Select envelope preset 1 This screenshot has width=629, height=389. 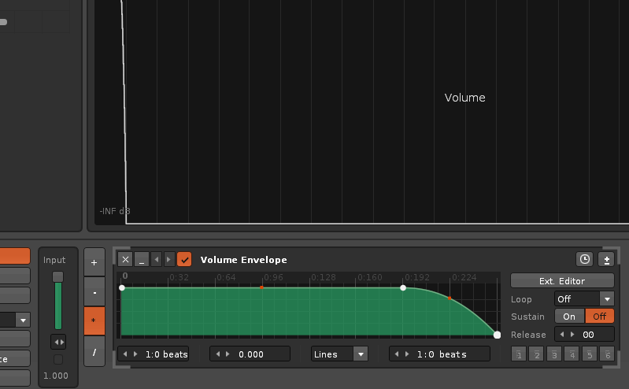(519, 354)
